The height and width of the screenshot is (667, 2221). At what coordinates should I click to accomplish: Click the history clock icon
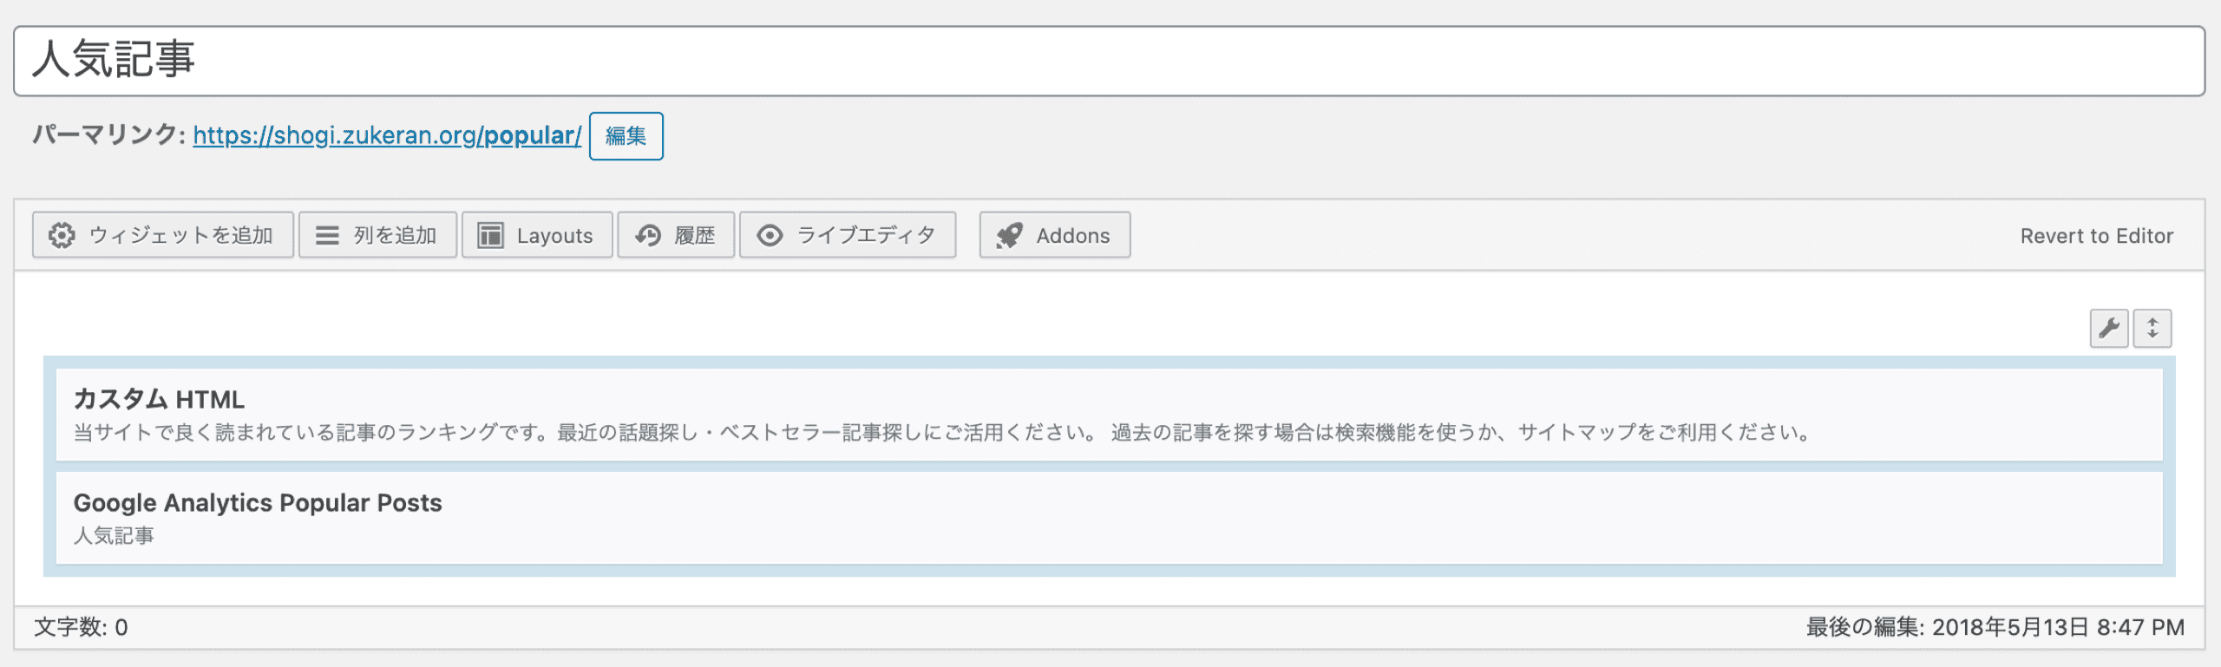click(648, 235)
